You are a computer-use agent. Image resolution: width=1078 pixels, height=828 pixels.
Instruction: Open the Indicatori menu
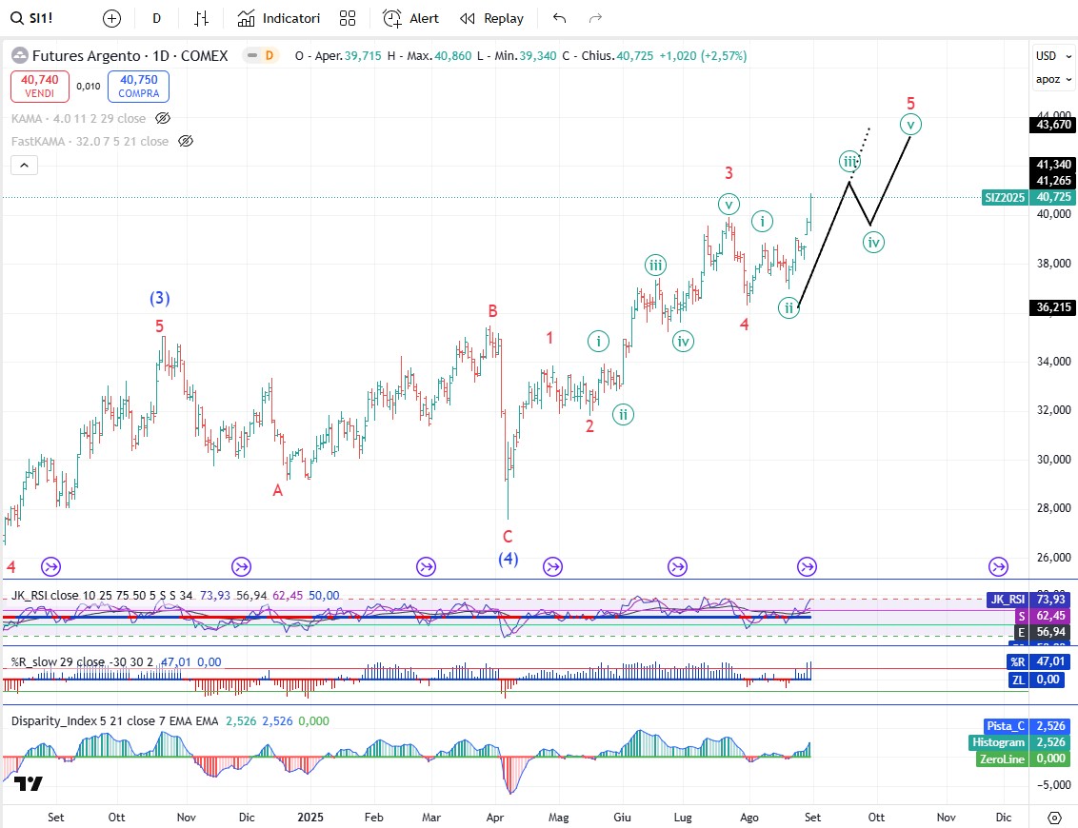click(x=279, y=18)
